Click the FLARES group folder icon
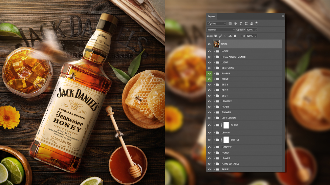Viewport: 330px width, 185px height. pyautogui.click(x=218, y=73)
